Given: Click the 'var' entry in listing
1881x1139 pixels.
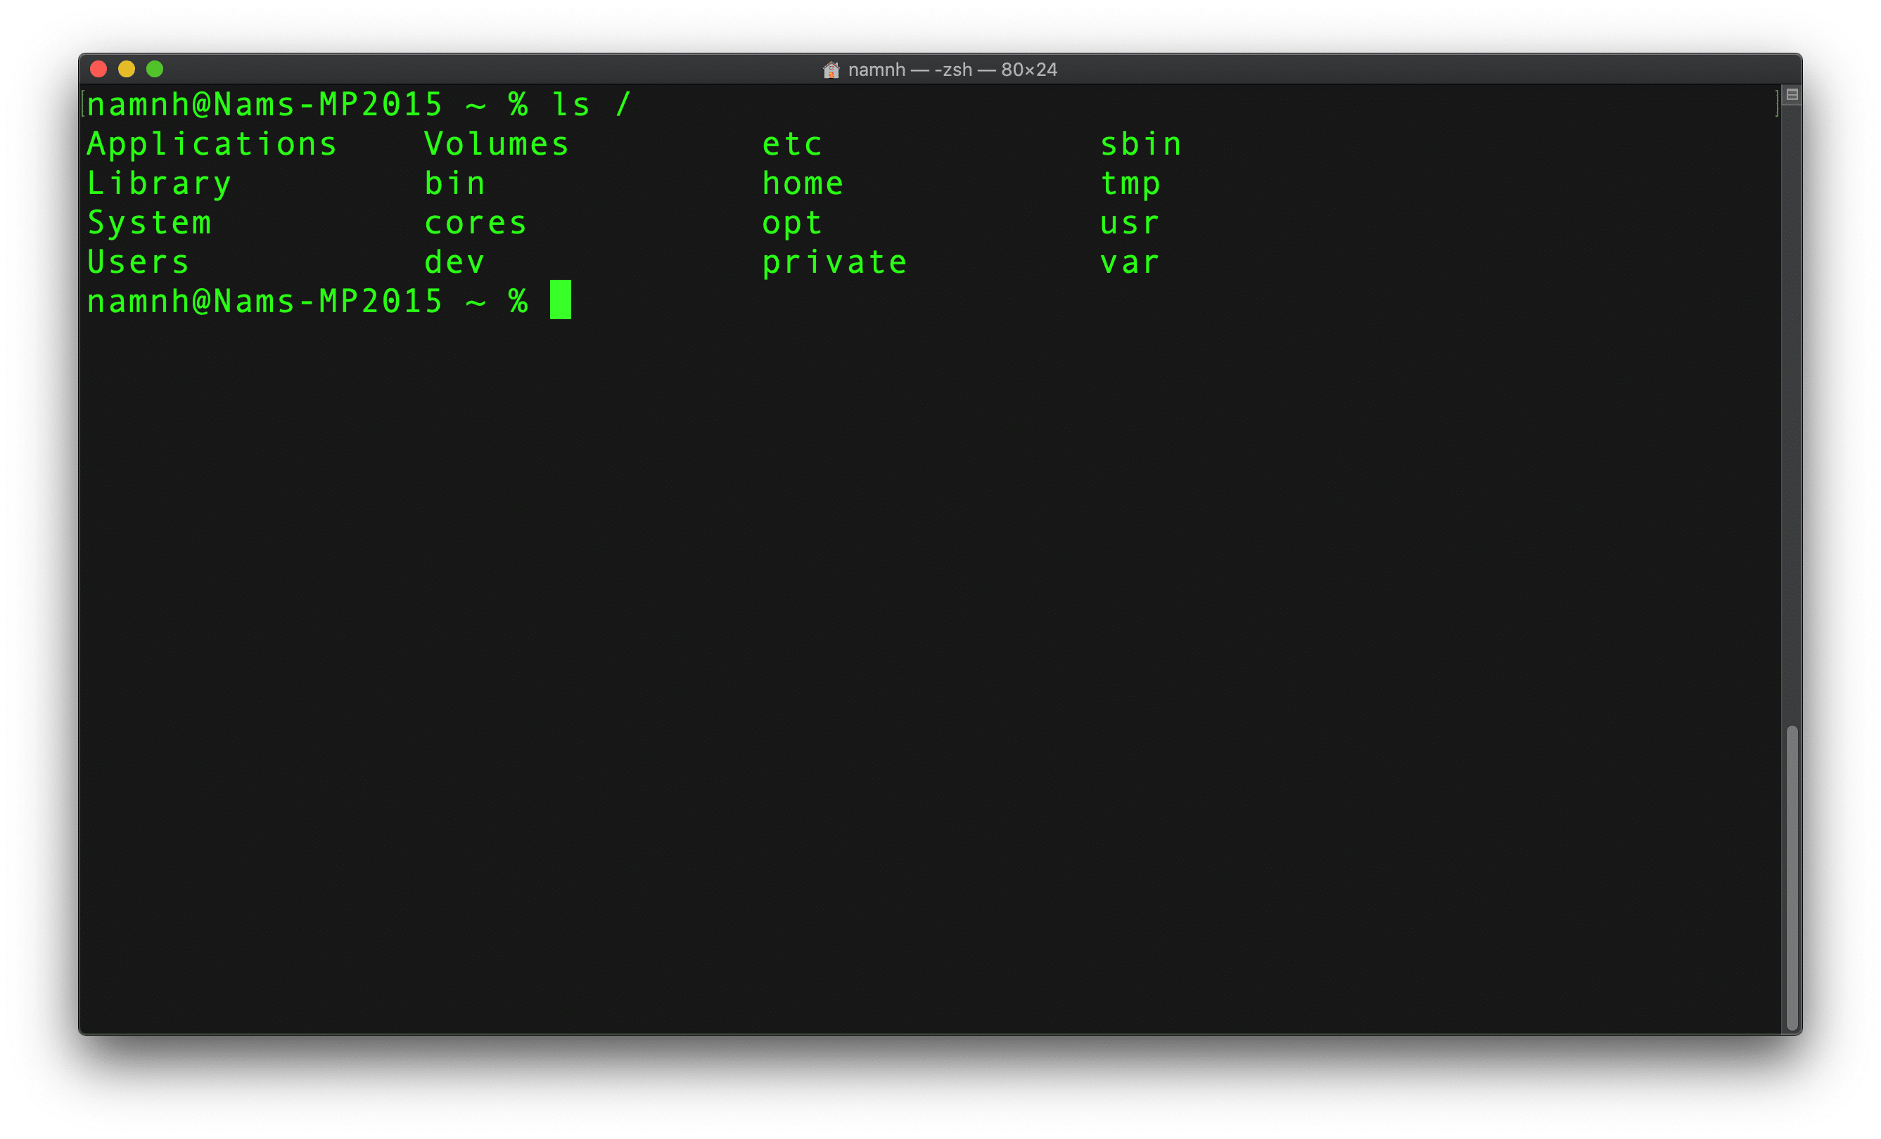Looking at the screenshot, I should tap(1130, 263).
